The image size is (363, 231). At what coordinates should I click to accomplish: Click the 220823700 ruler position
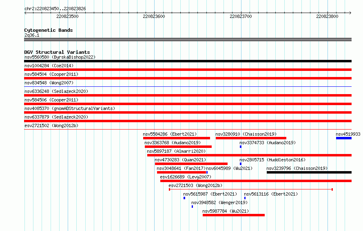pos(241,16)
